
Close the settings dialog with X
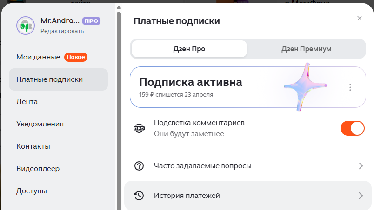360,18
